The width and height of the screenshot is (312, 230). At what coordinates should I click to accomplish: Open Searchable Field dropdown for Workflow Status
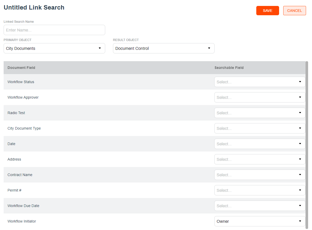point(260,82)
